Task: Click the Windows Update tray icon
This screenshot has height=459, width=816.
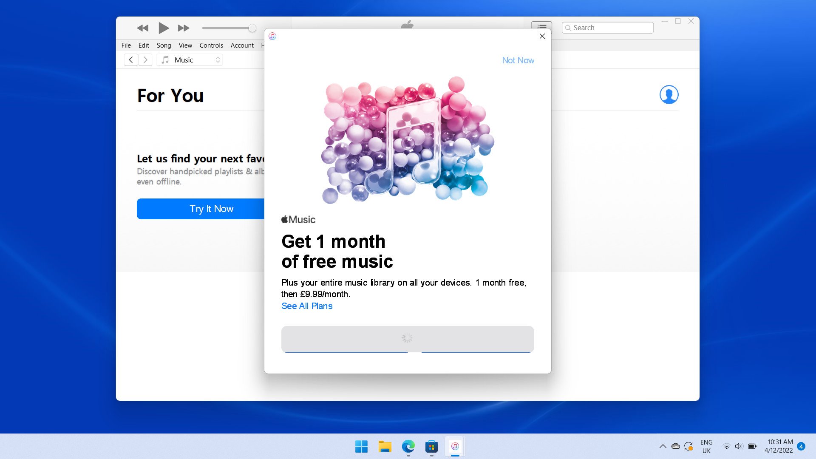Action: (x=688, y=446)
